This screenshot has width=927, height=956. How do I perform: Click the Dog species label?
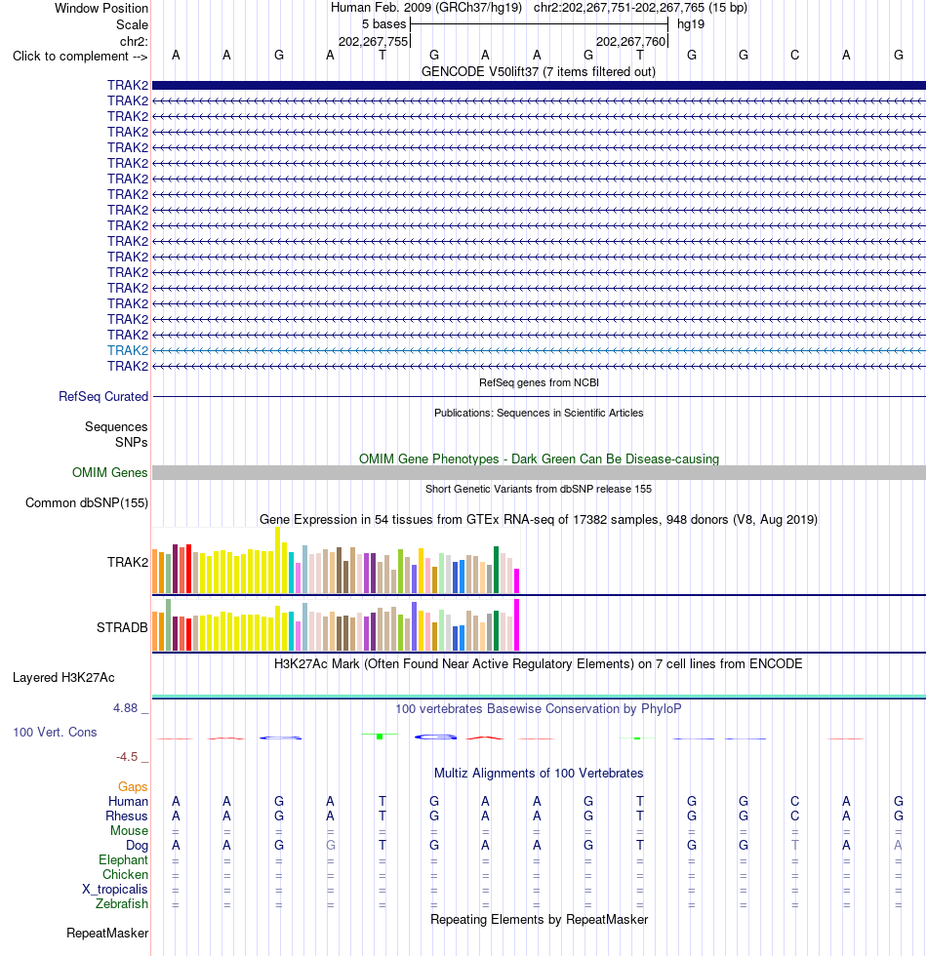137,845
